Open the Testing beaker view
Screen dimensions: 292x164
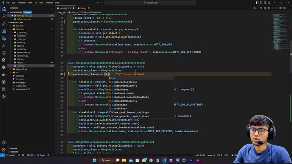(x=4, y=46)
